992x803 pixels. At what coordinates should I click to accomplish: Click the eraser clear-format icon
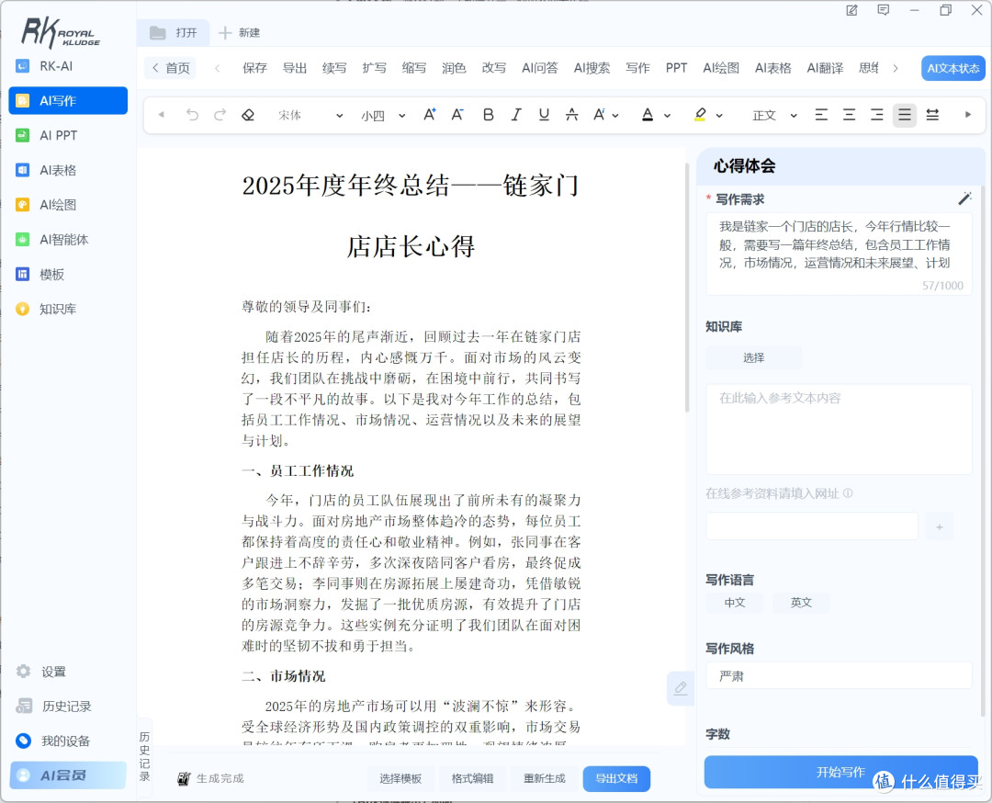pyautogui.click(x=248, y=115)
